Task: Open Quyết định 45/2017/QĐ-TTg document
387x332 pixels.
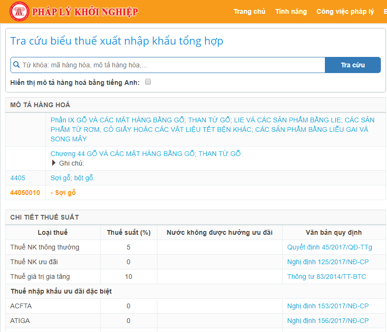Action: (330, 247)
